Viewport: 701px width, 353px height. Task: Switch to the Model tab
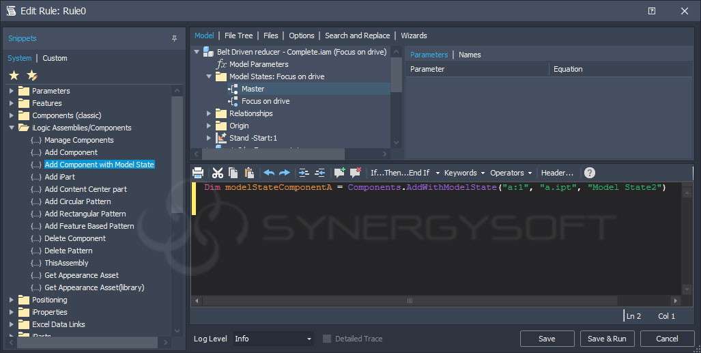pyautogui.click(x=204, y=36)
